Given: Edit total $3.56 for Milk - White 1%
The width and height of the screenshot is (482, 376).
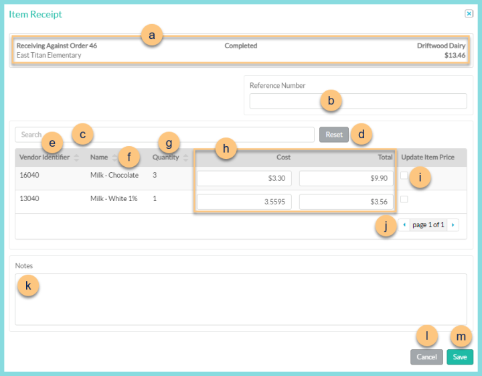Looking at the screenshot, I should coord(346,202).
